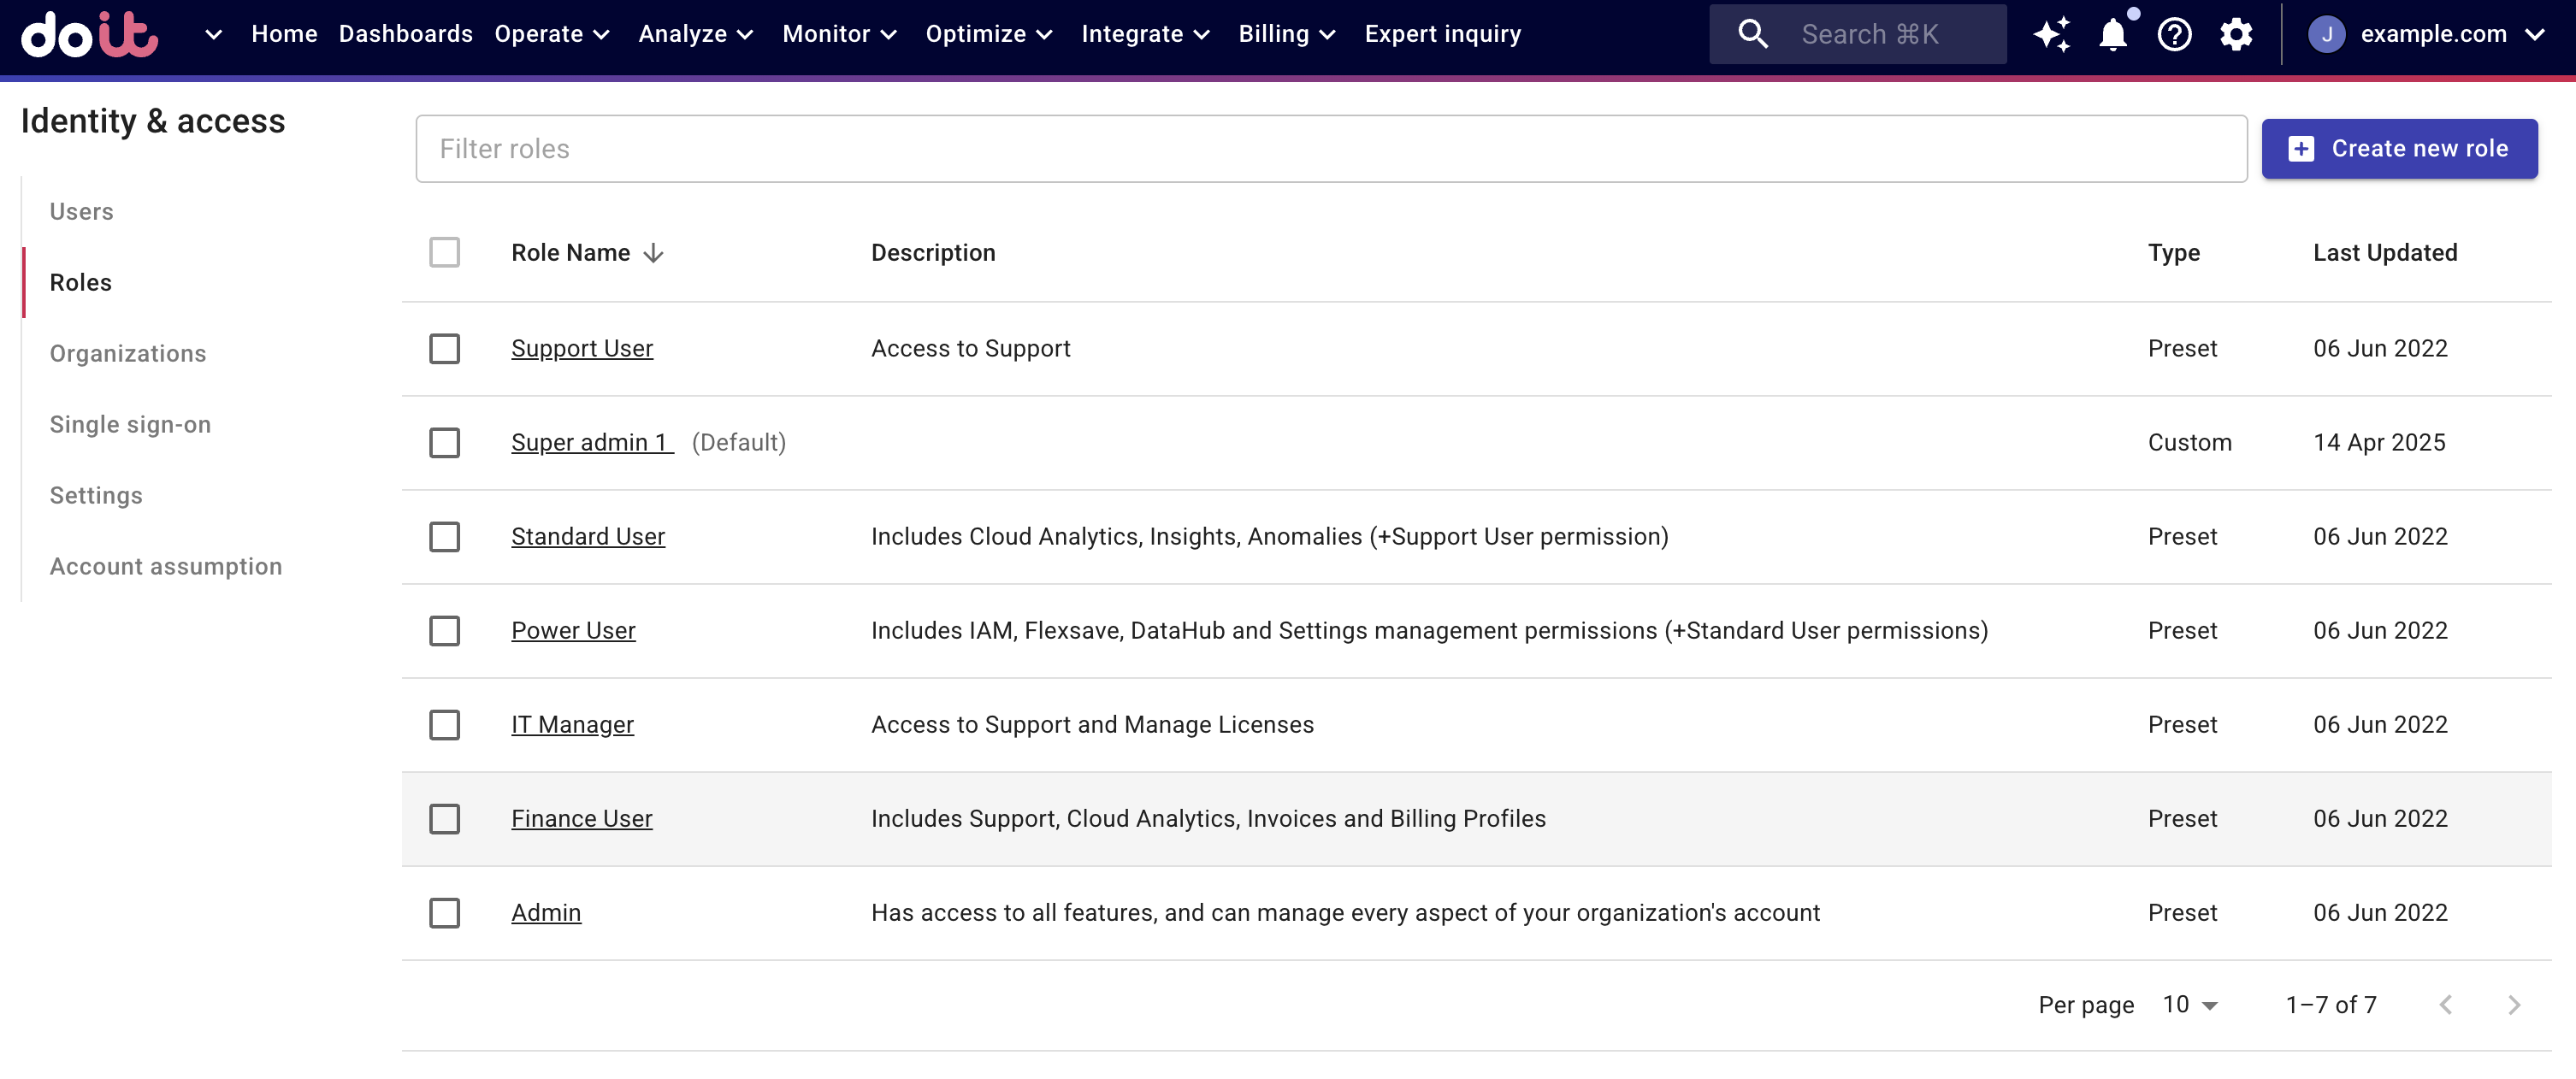Image resolution: width=2576 pixels, height=1079 pixels.
Task: Click the help question mark icon
Action: [2174, 34]
